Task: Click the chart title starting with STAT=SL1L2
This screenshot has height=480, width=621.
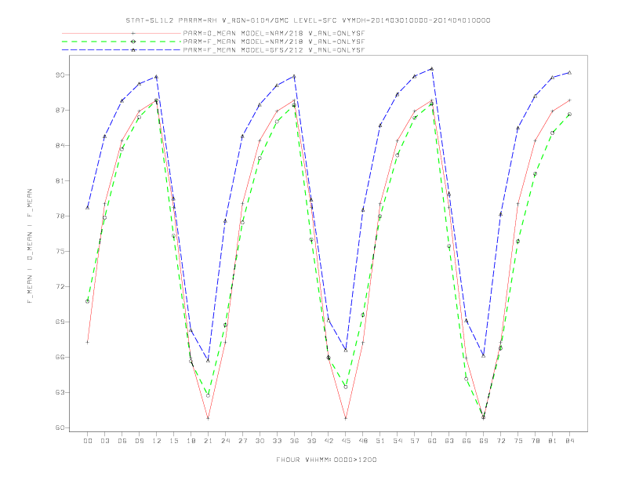Action: point(307,20)
